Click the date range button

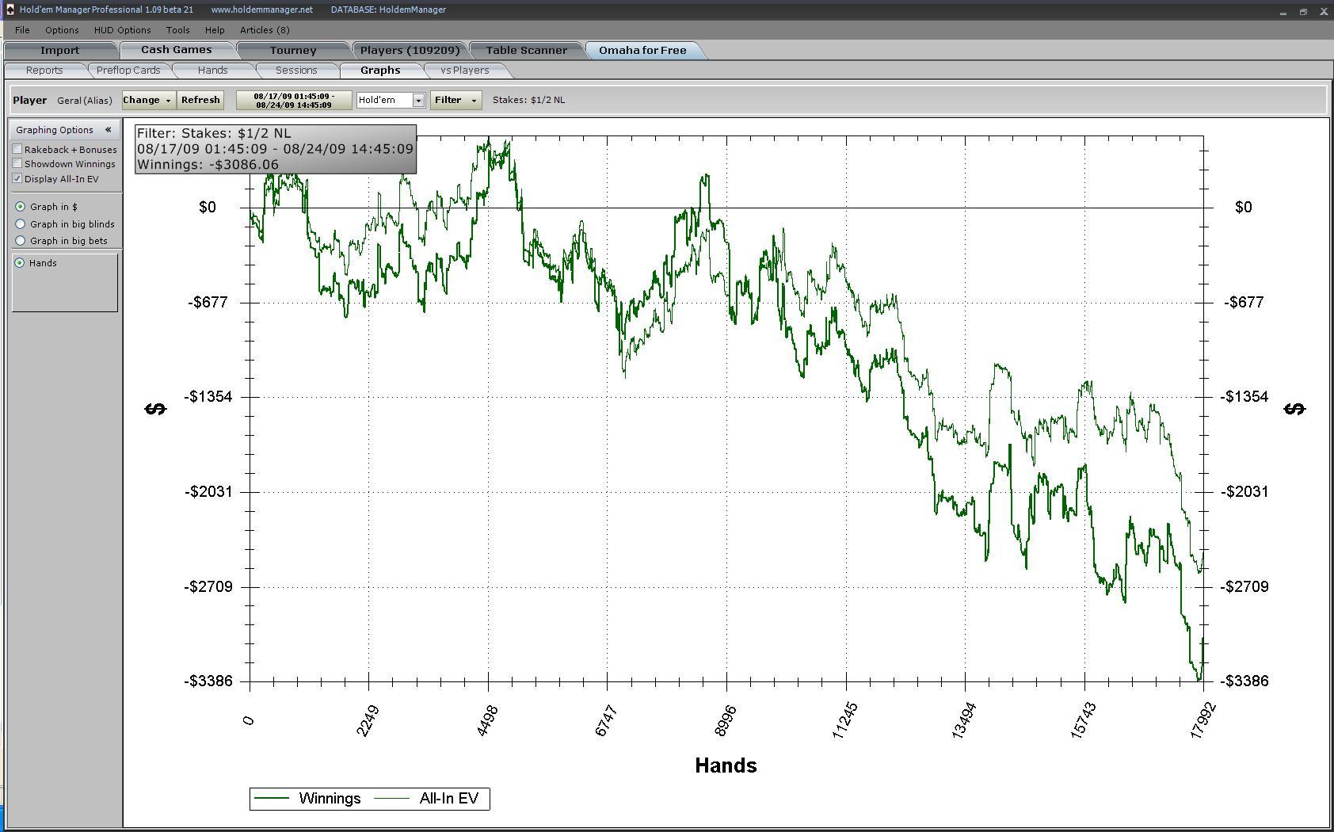tap(294, 101)
